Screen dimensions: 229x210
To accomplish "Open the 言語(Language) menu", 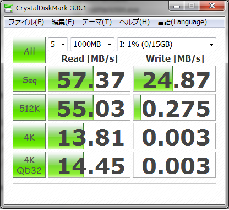I will 182,22.
